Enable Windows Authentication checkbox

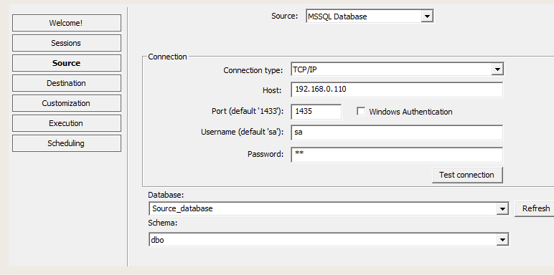[361, 112]
